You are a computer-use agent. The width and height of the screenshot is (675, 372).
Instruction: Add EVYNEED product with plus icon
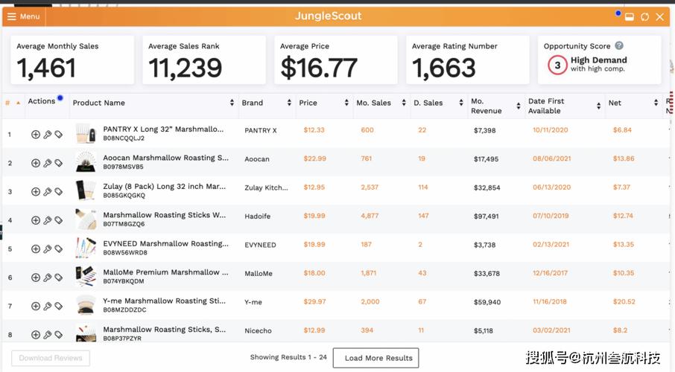tap(36, 249)
